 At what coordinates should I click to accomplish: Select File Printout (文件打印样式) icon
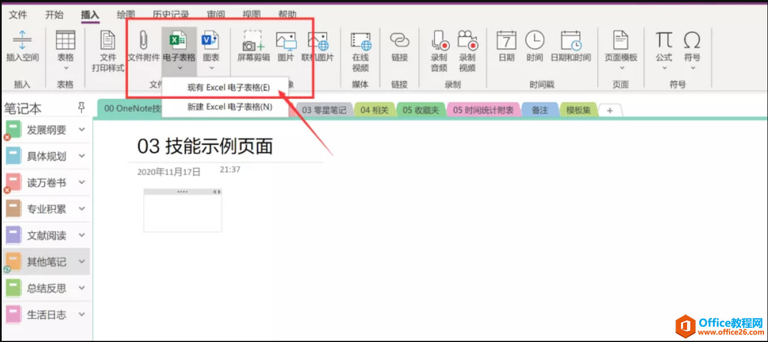(x=108, y=40)
